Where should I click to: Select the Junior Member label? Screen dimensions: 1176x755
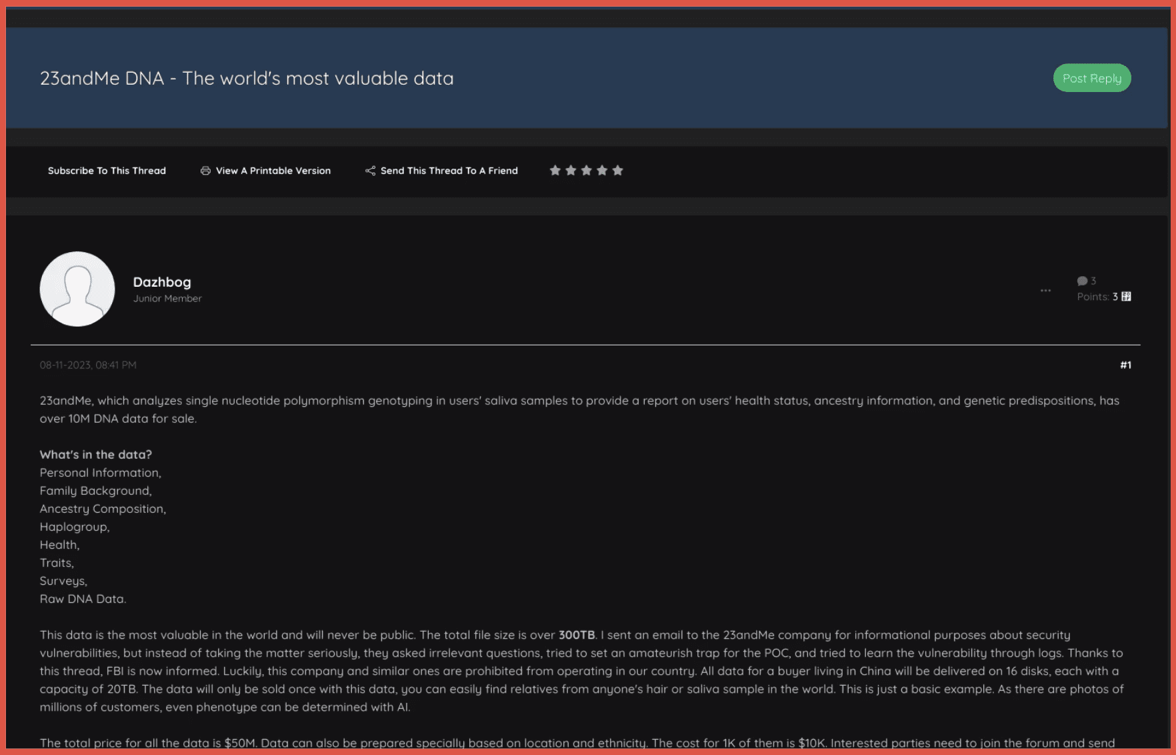click(x=167, y=298)
